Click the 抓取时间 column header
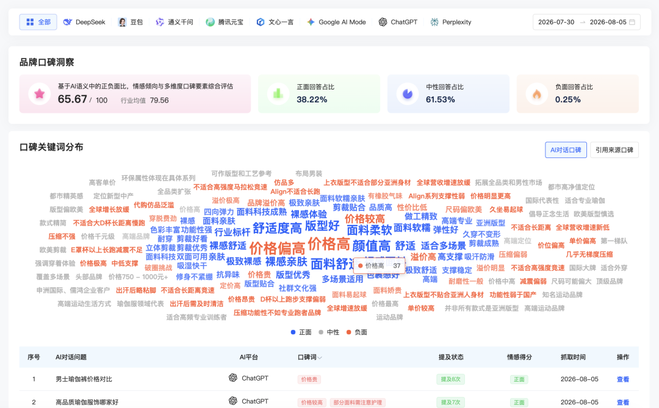This screenshot has width=659, height=408. coord(573,357)
